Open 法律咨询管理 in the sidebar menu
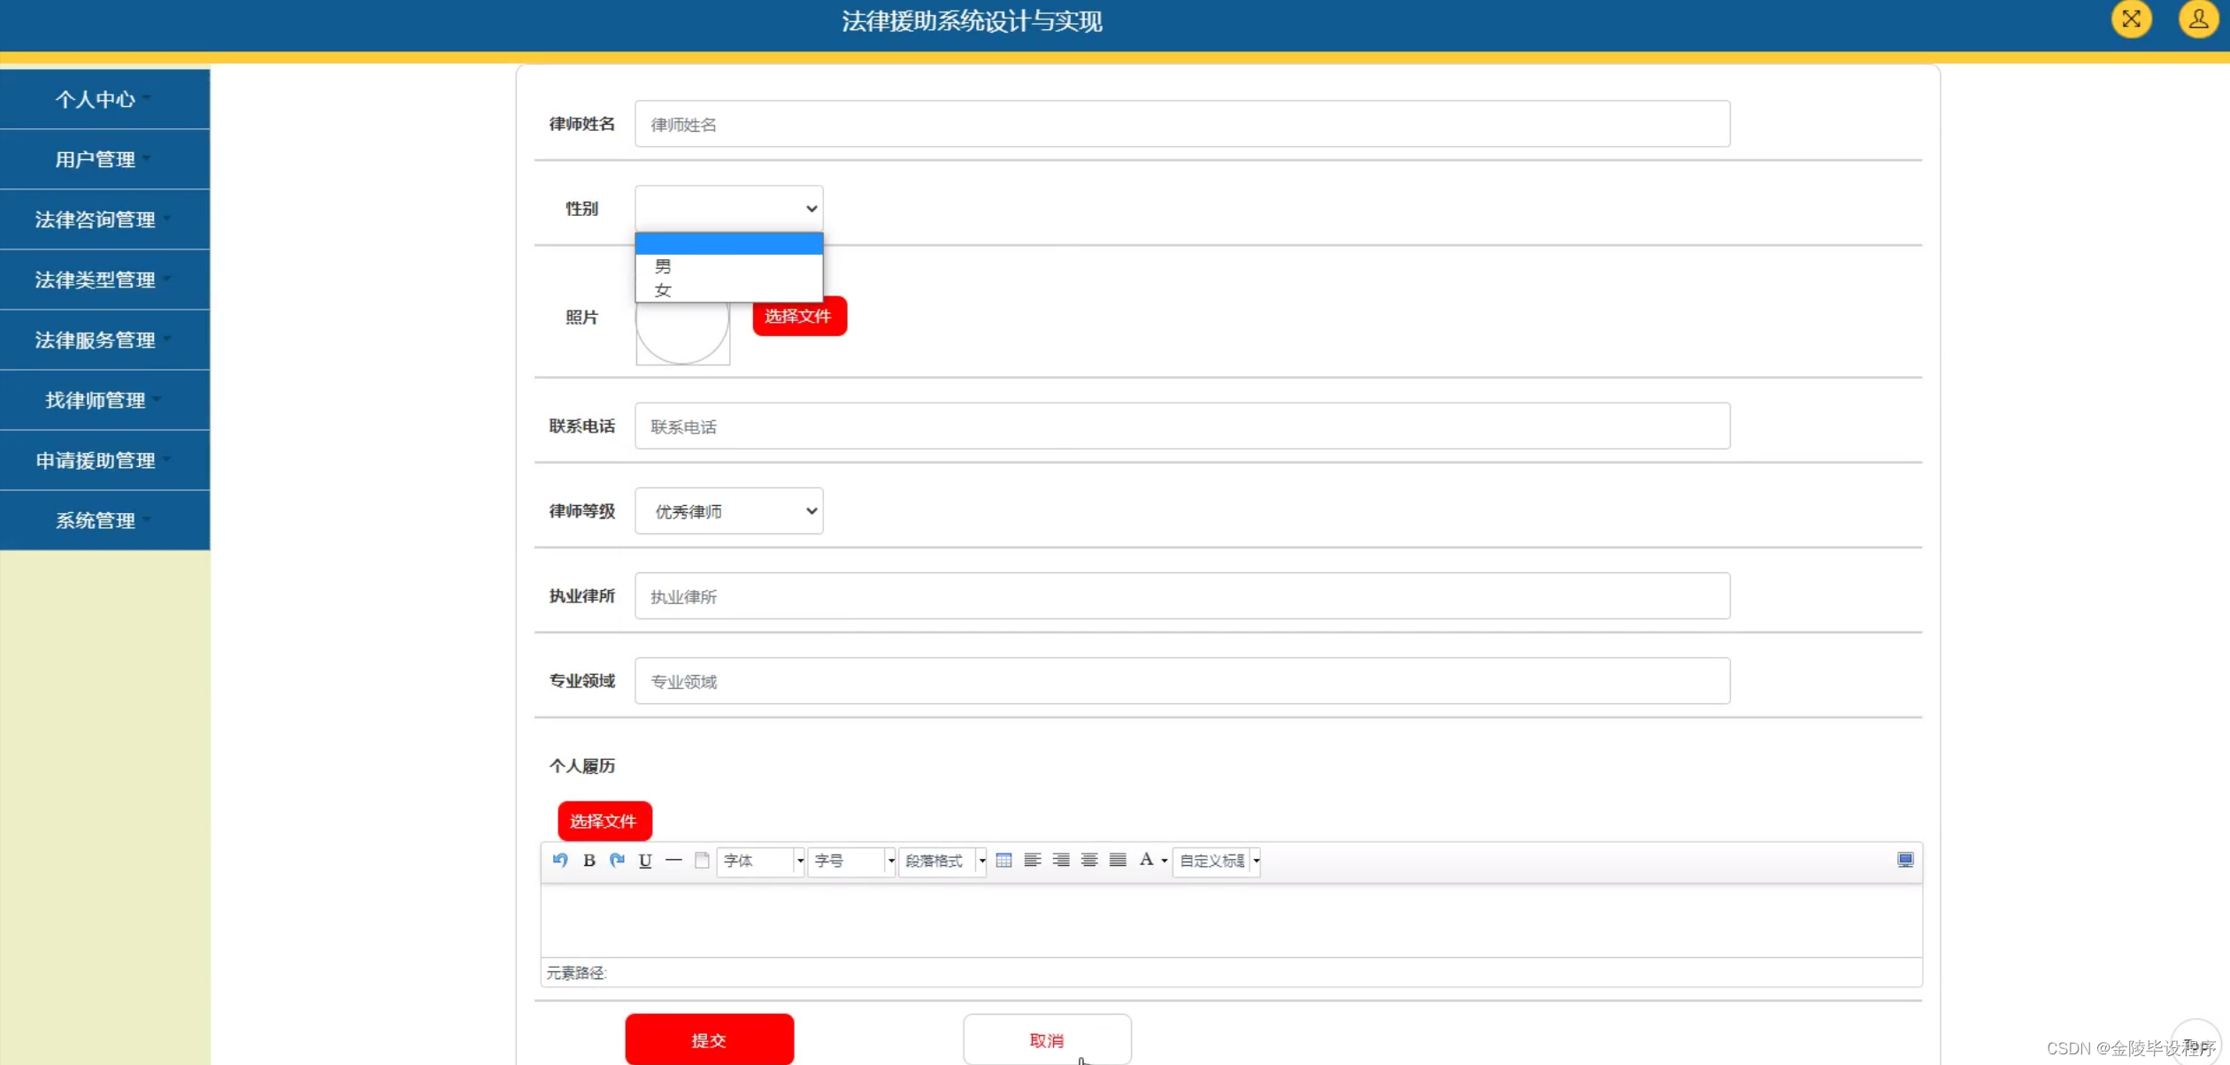The image size is (2230, 1065). click(x=96, y=219)
